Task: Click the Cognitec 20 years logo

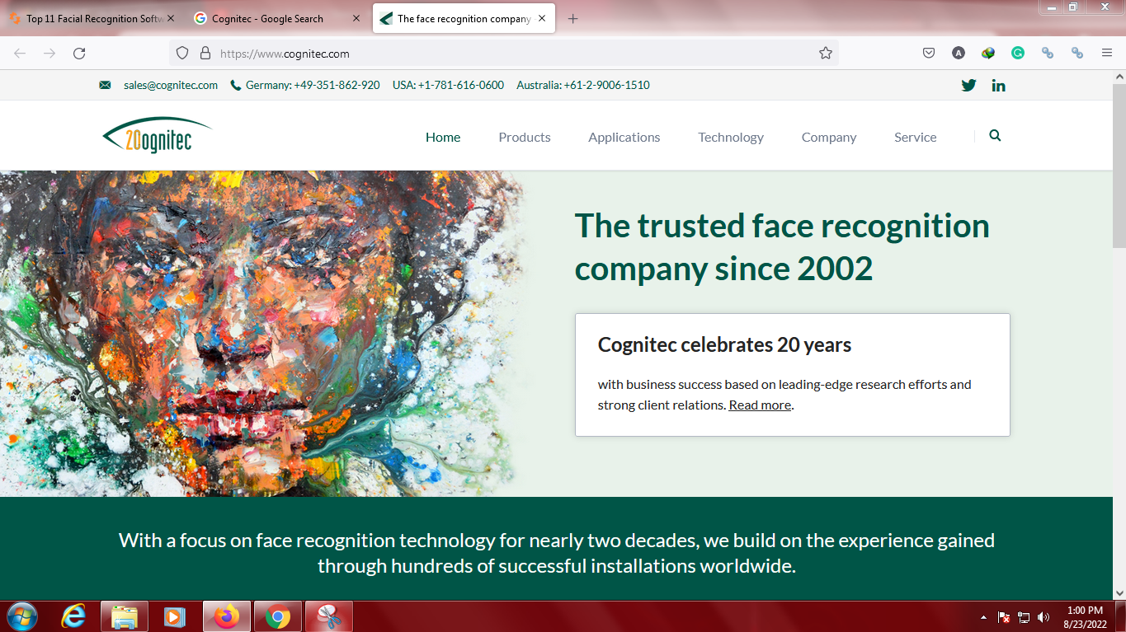Action: [158, 136]
